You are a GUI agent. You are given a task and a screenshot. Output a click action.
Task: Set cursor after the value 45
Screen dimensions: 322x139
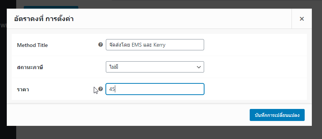click(115, 89)
